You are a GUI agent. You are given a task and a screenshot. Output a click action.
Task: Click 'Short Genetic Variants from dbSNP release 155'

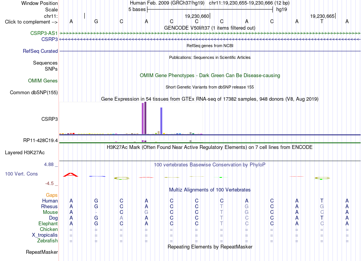(x=210, y=87)
